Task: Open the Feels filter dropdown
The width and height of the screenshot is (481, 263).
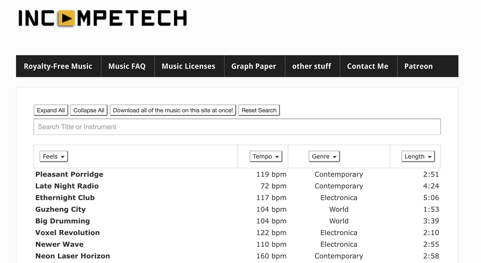Action: (53, 156)
